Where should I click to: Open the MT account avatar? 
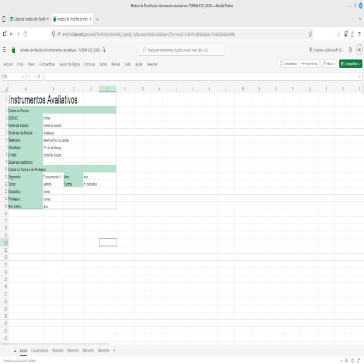[359, 50]
